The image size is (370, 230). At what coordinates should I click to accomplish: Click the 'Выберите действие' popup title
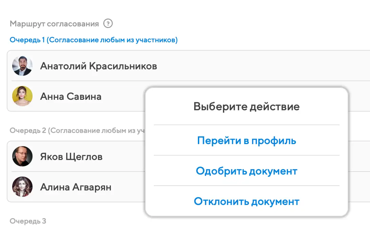click(x=246, y=107)
